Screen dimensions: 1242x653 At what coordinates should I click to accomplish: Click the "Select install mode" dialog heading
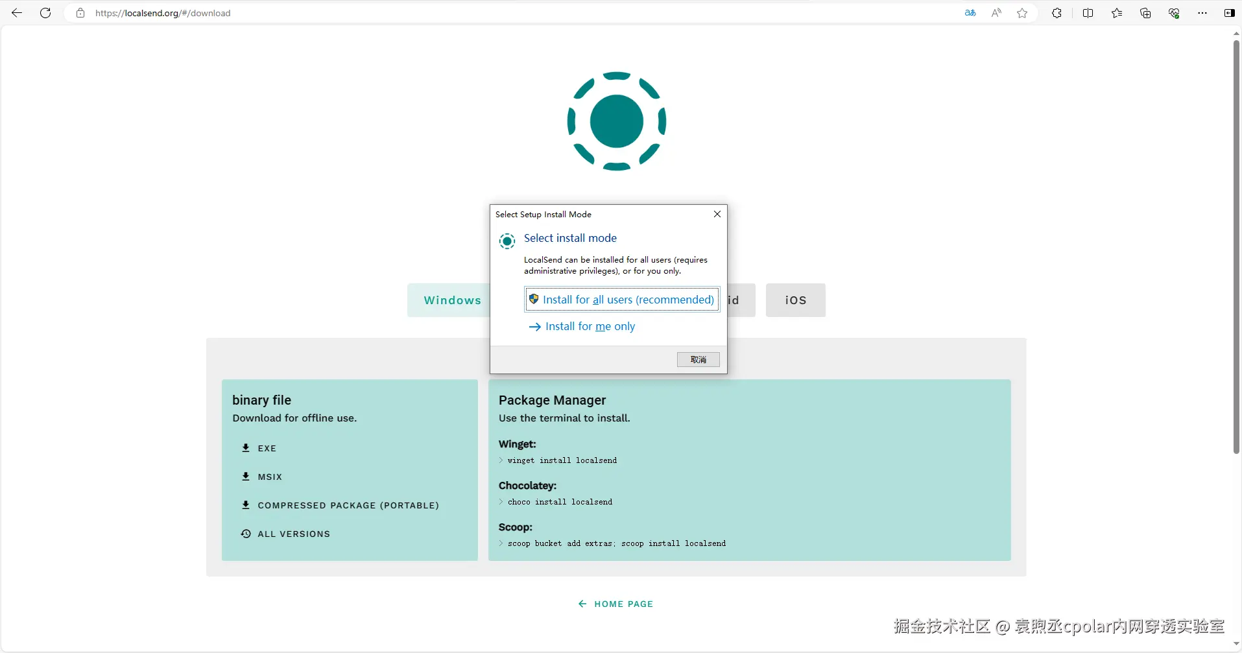click(x=570, y=238)
